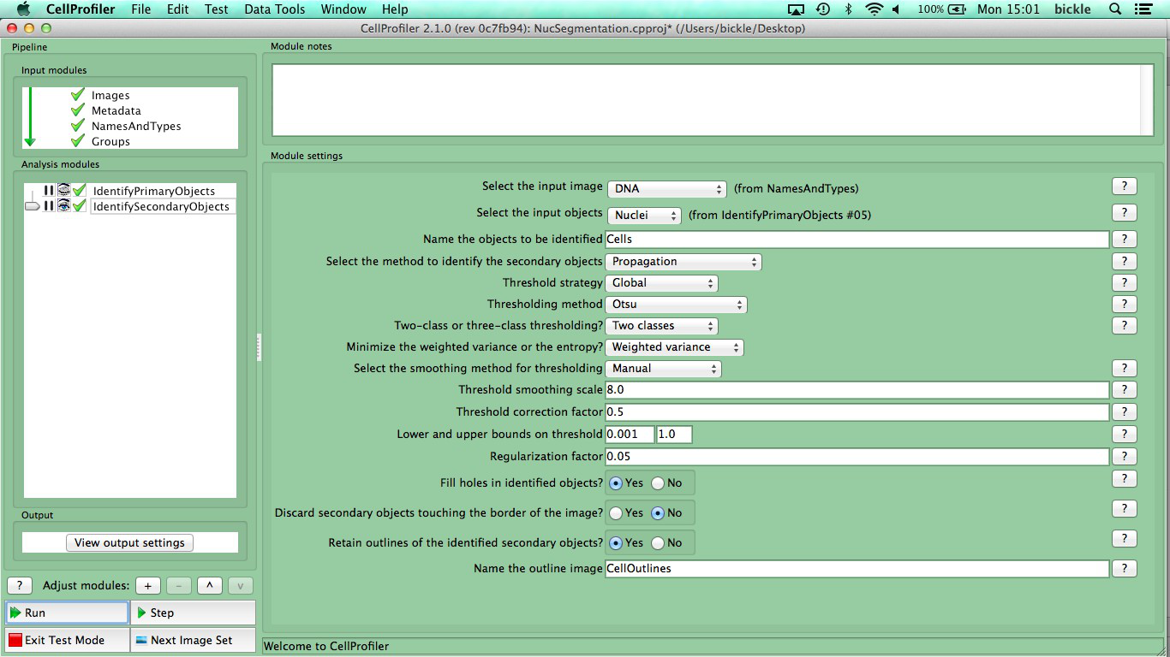The image size is (1170, 657).
Task: Open the Help menu
Action: [x=395, y=9]
